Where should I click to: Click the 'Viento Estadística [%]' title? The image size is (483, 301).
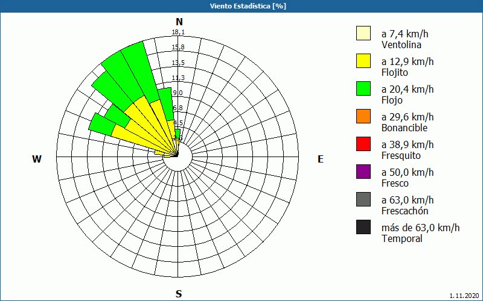(x=248, y=6)
